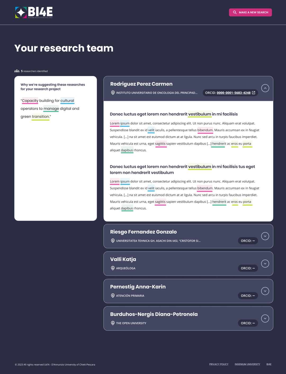
Task: Expand Burduhos-Nergis Diana-Petronela card
Action: 265,319
